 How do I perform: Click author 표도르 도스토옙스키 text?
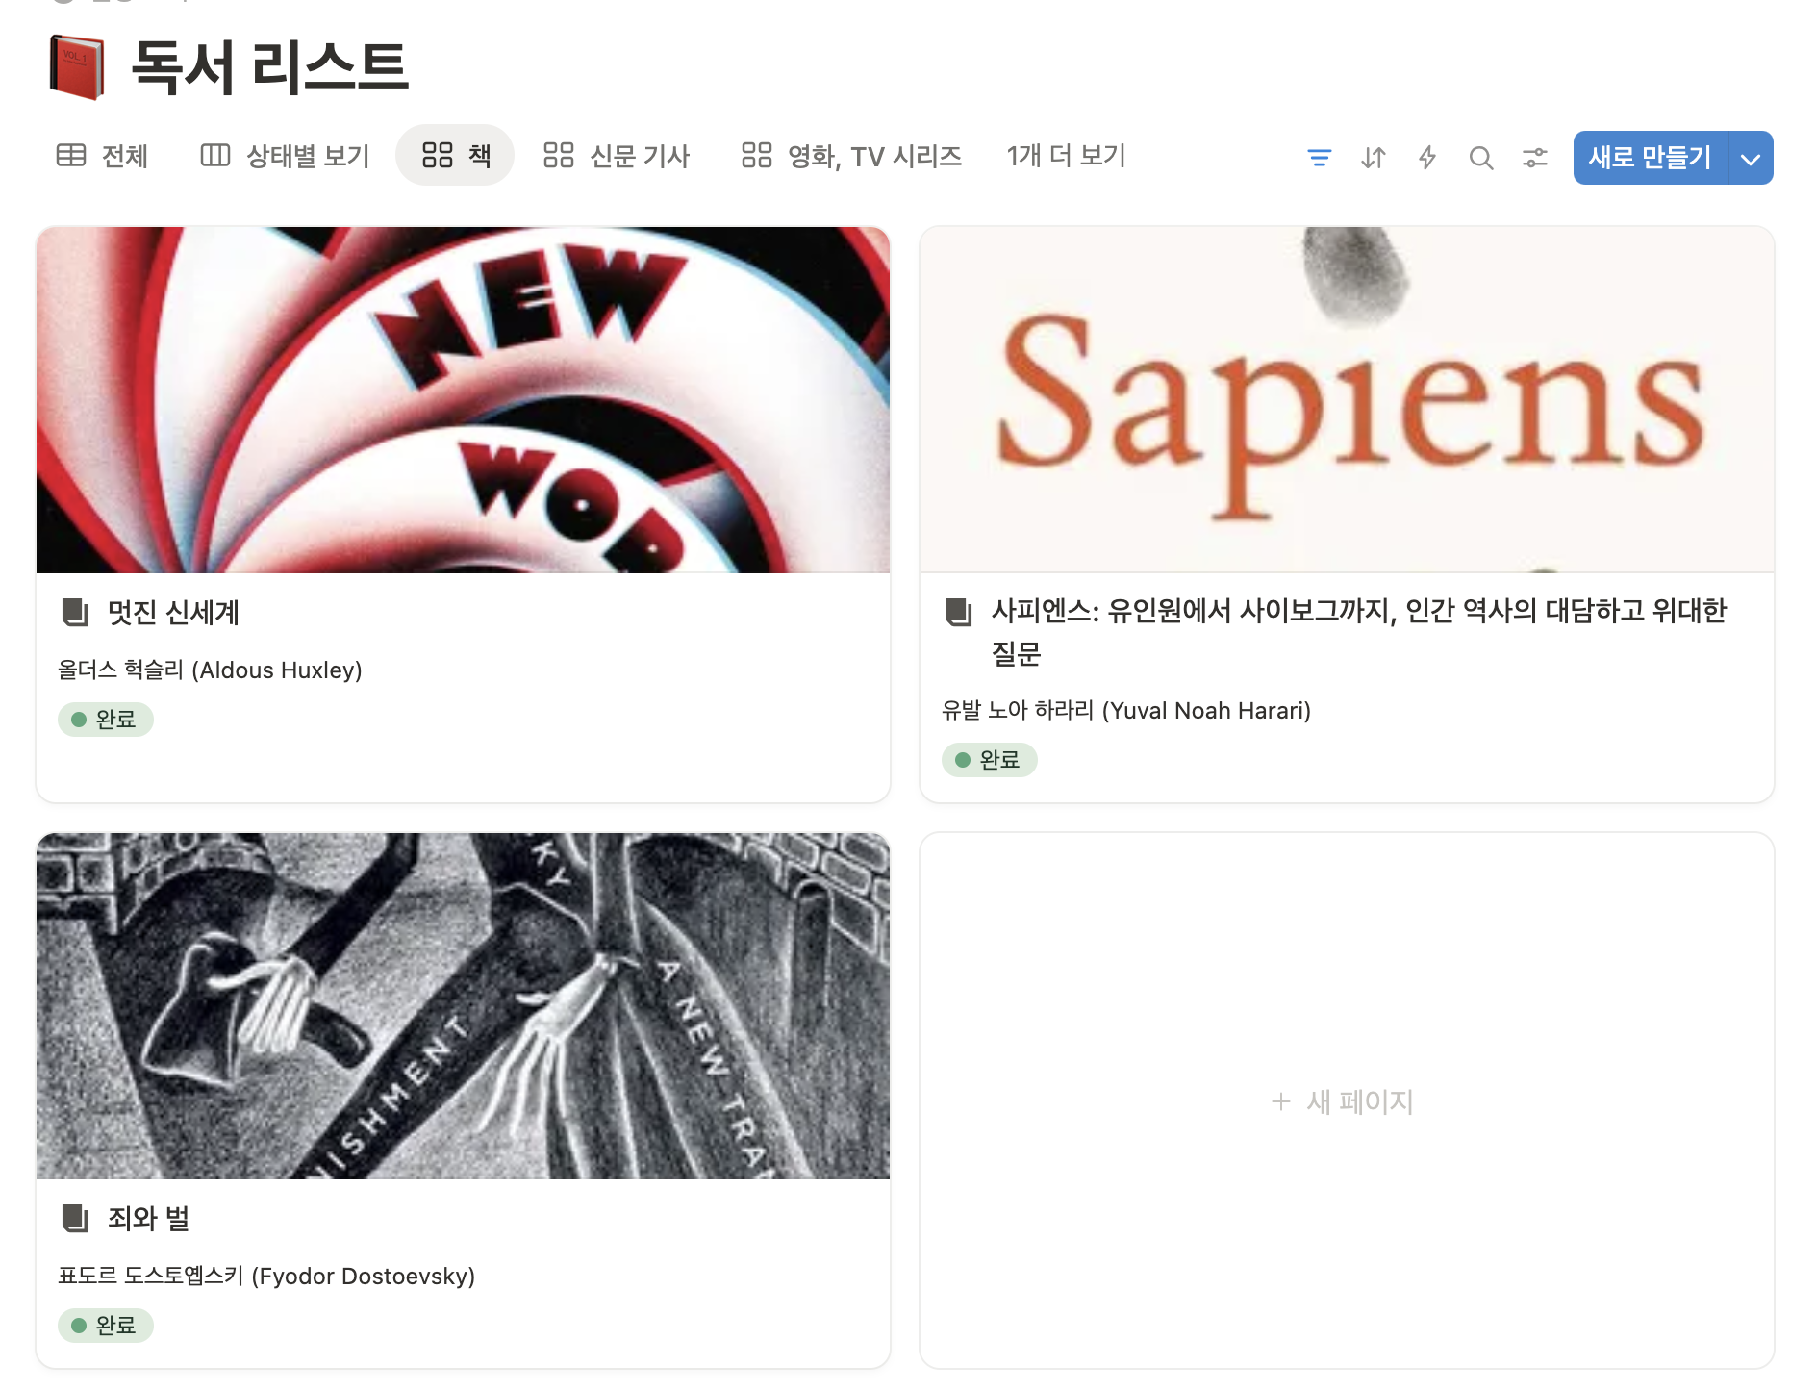click(266, 1276)
